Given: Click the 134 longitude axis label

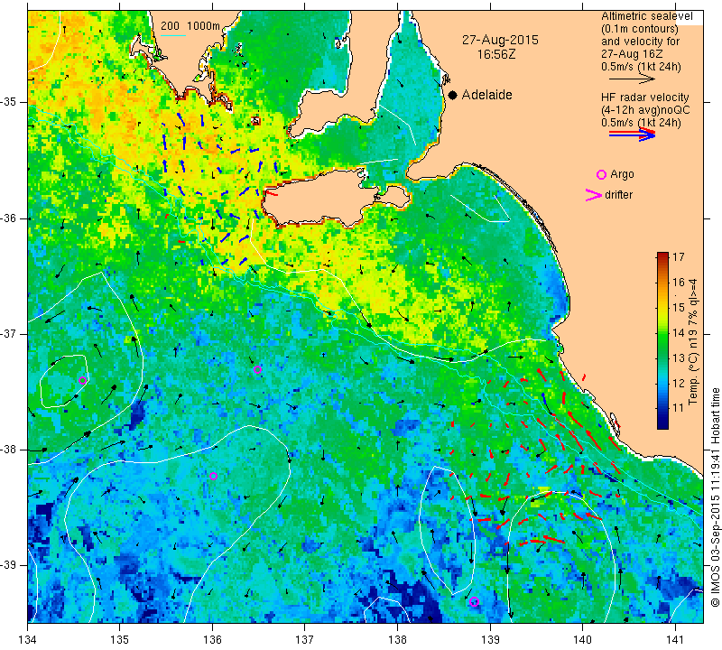Looking at the screenshot, I should (28, 639).
